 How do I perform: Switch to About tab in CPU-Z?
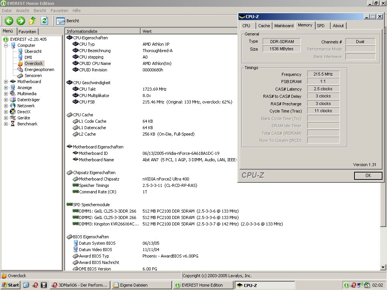(338, 26)
